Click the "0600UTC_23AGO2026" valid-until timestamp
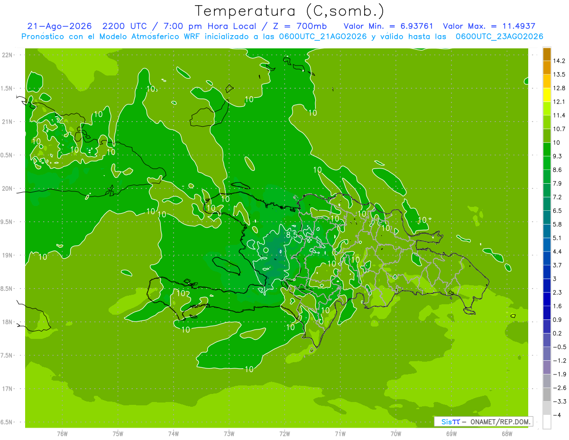Screen dimensions: 569x440 499,37
